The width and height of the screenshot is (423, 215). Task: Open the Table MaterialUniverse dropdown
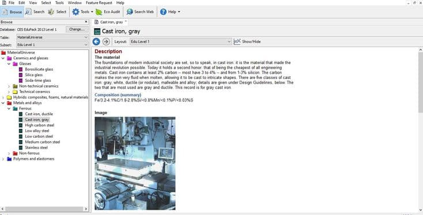point(52,37)
